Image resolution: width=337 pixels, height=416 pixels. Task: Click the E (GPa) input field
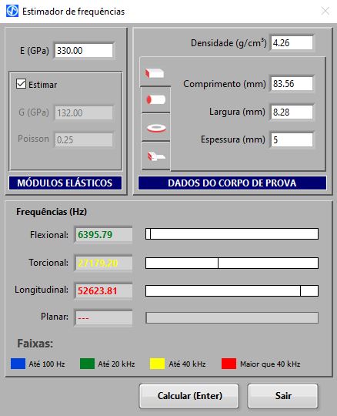(x=84, y=50)
